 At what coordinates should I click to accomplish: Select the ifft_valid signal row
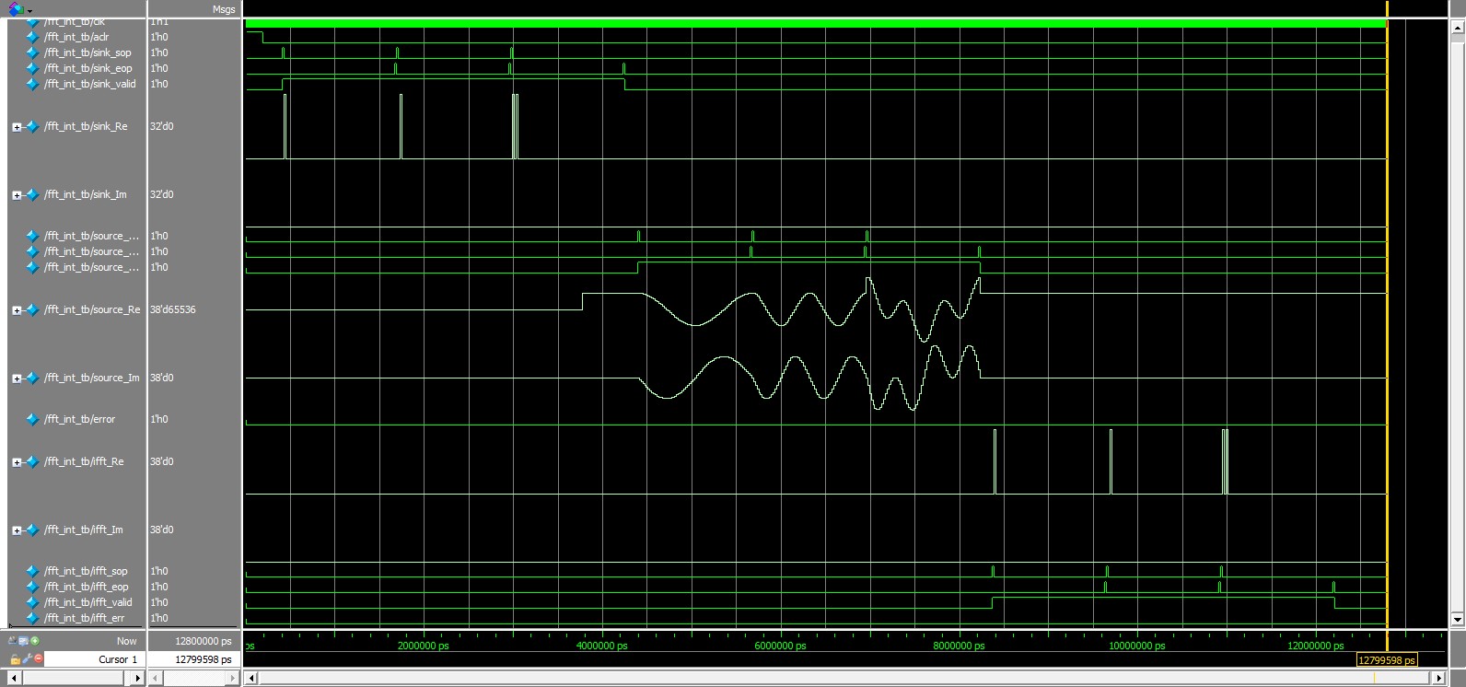[x=87, y=602]
